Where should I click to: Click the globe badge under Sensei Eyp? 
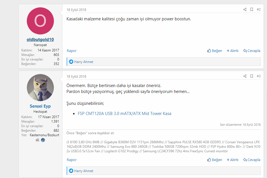(43, 140)
